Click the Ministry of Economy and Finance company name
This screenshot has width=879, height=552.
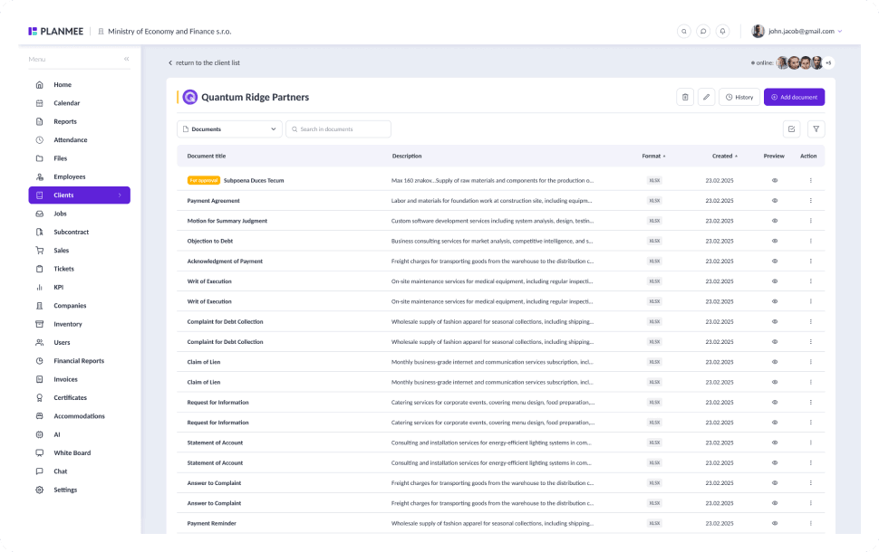pyautogui.click(x=169, y=32)
